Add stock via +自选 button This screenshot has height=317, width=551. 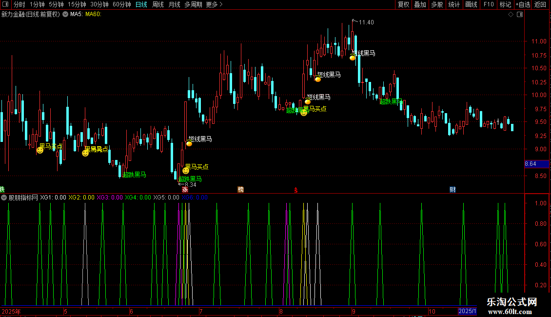click(523, 4)
